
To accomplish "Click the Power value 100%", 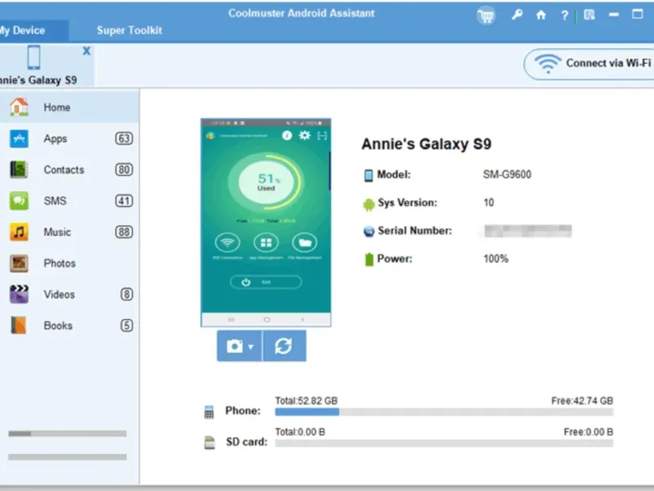I will click(x=496, y=259).
